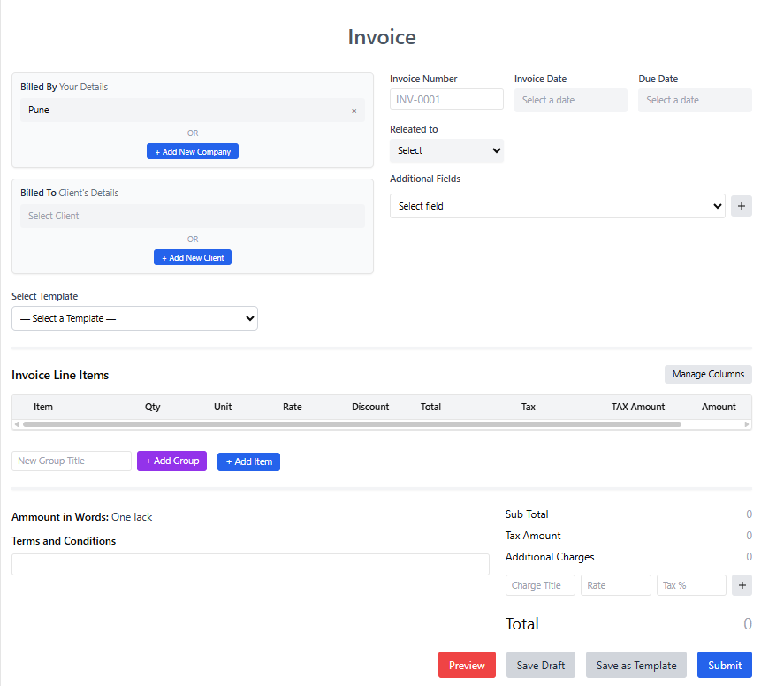Click the Add New Client button
Image resolution: width=761 pixels, height=686 pixels.
pyautogui.click(x=193, y=258)
